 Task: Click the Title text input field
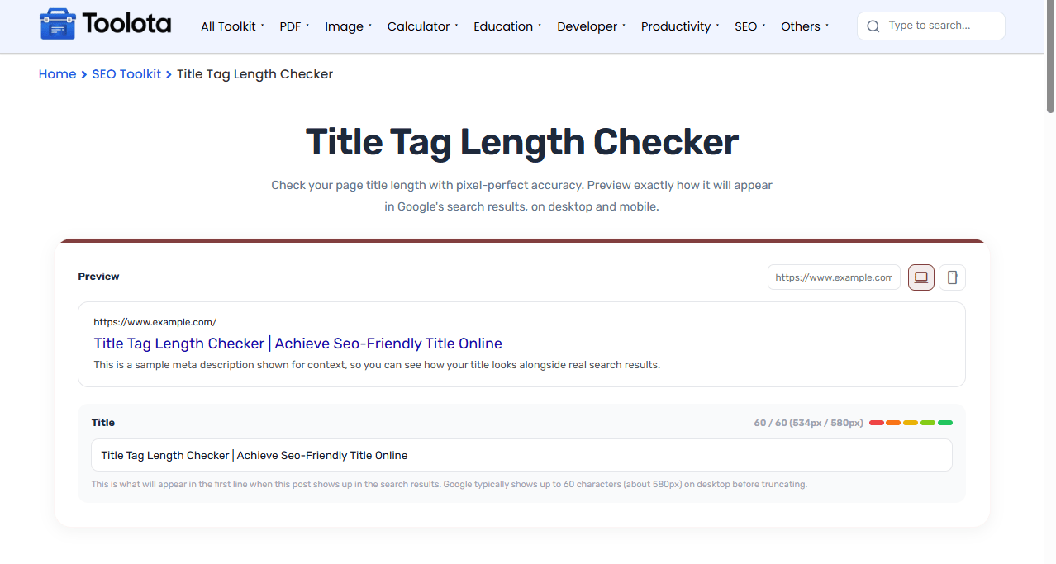(521, 455)
